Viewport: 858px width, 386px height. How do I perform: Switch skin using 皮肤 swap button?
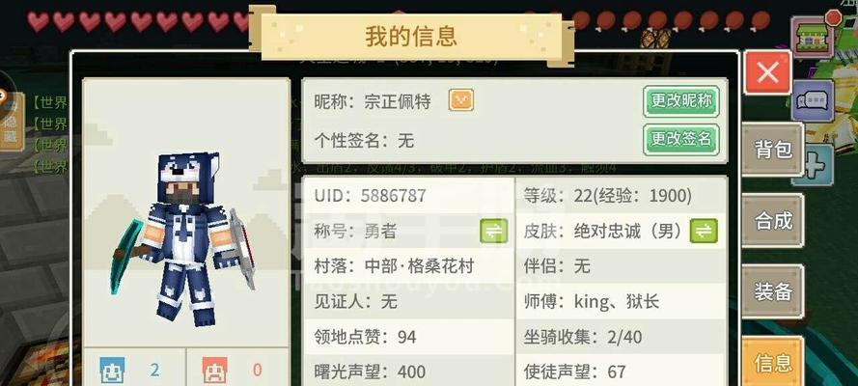click(704, 232)
